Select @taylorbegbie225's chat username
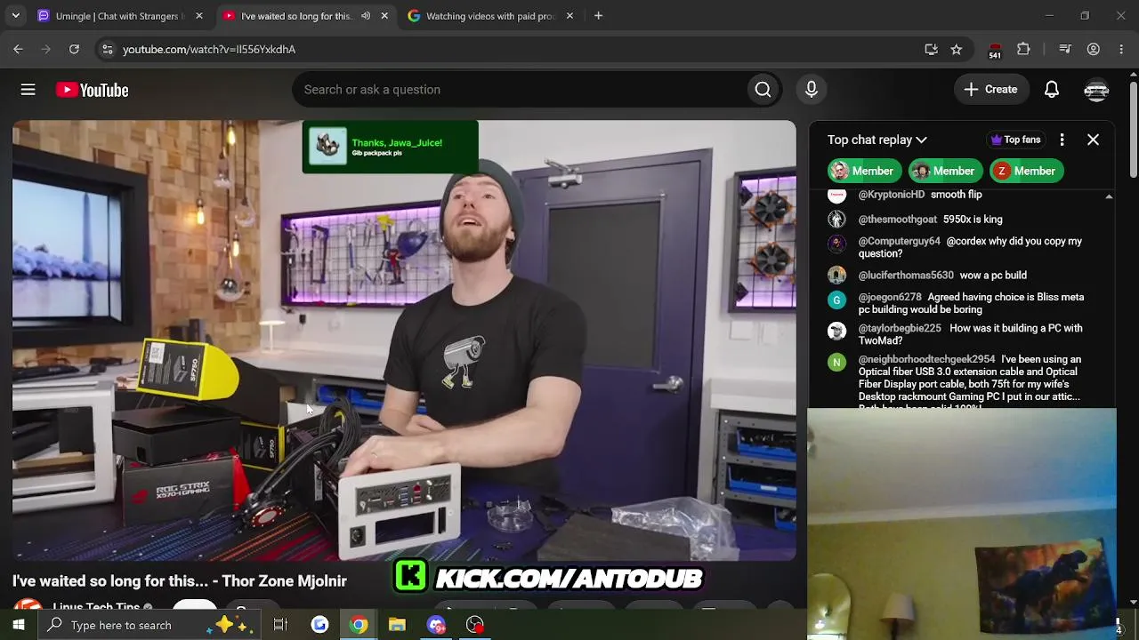The height and width of the screenshot is (640, 1139). [x=900, y=329]
